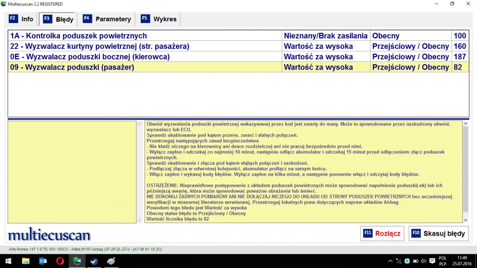The image size is (477, 268).
Task: Click the description panel scrollbar thumb
Action: pos(466,169)
